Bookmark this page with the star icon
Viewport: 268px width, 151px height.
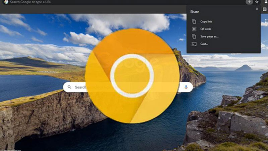point(257,2)
